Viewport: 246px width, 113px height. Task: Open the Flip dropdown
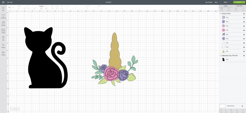click(62, 8)
